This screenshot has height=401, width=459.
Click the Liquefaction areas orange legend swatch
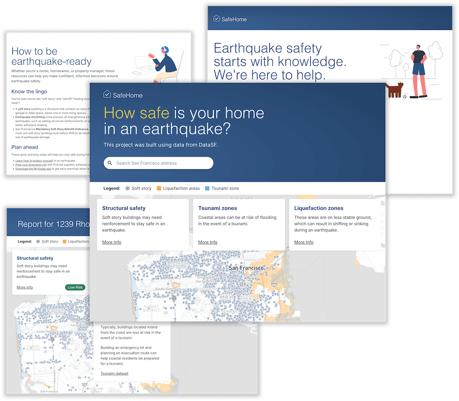click(x=159, y=189)
